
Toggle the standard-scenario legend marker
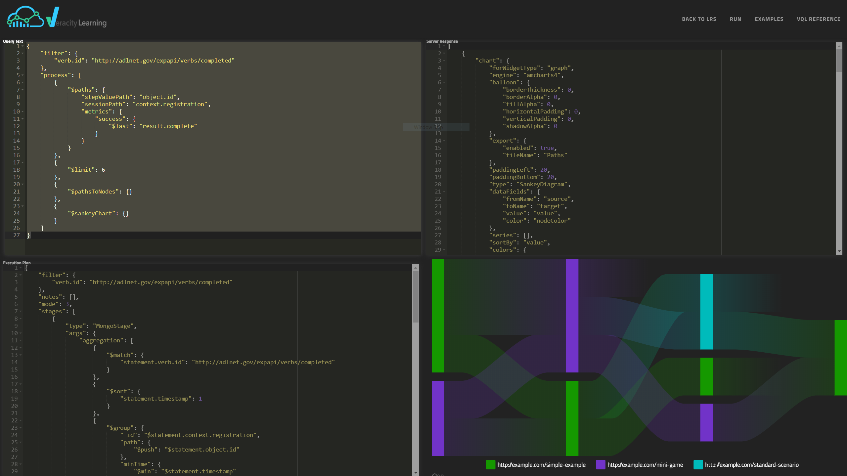pos(698,464)
